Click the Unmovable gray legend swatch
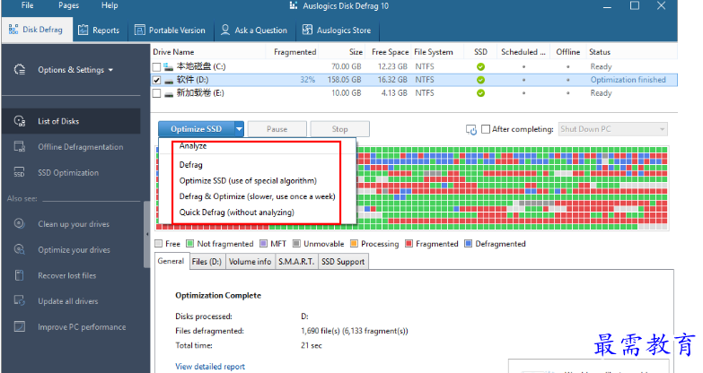Image resolution: width=703 pixels, height=373 pixels. point(296,244)
